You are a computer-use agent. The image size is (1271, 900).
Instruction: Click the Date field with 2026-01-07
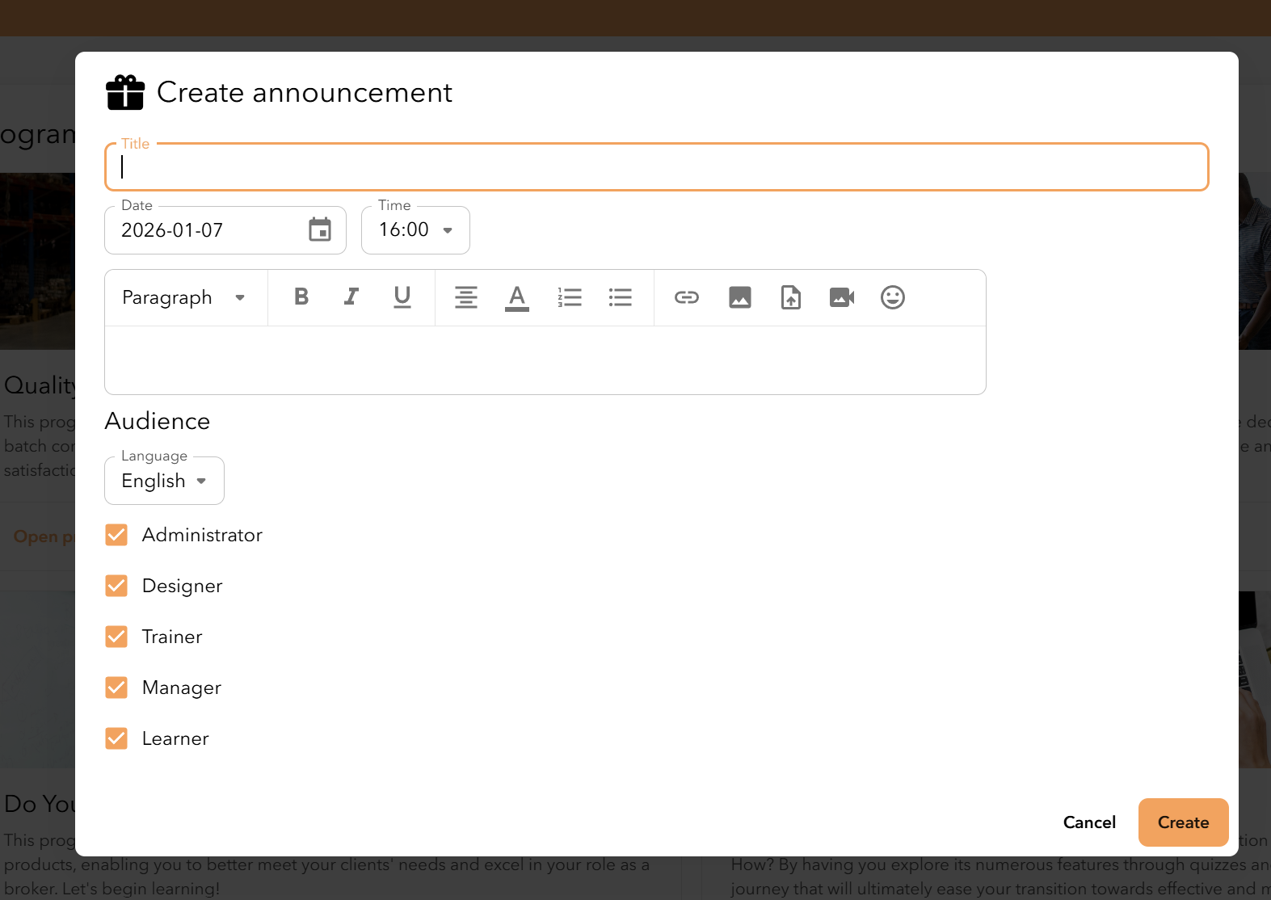225,230
